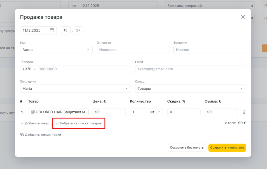Open the Сотрудник dropdown showing Maria
The width and height of the screenshot is (267, 169).
pyautogui.click(x=75, y=88)
